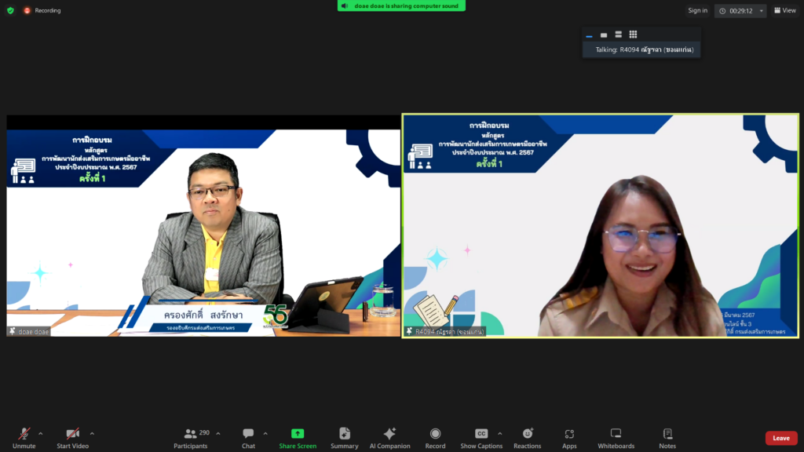The image size is (804, 452).
Task: Start Video with the camera button
Action: coord(72,437)
